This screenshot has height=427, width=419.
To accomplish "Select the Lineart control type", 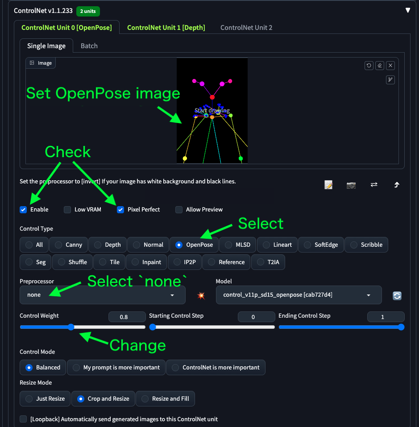I will click(x=277, y=245).
